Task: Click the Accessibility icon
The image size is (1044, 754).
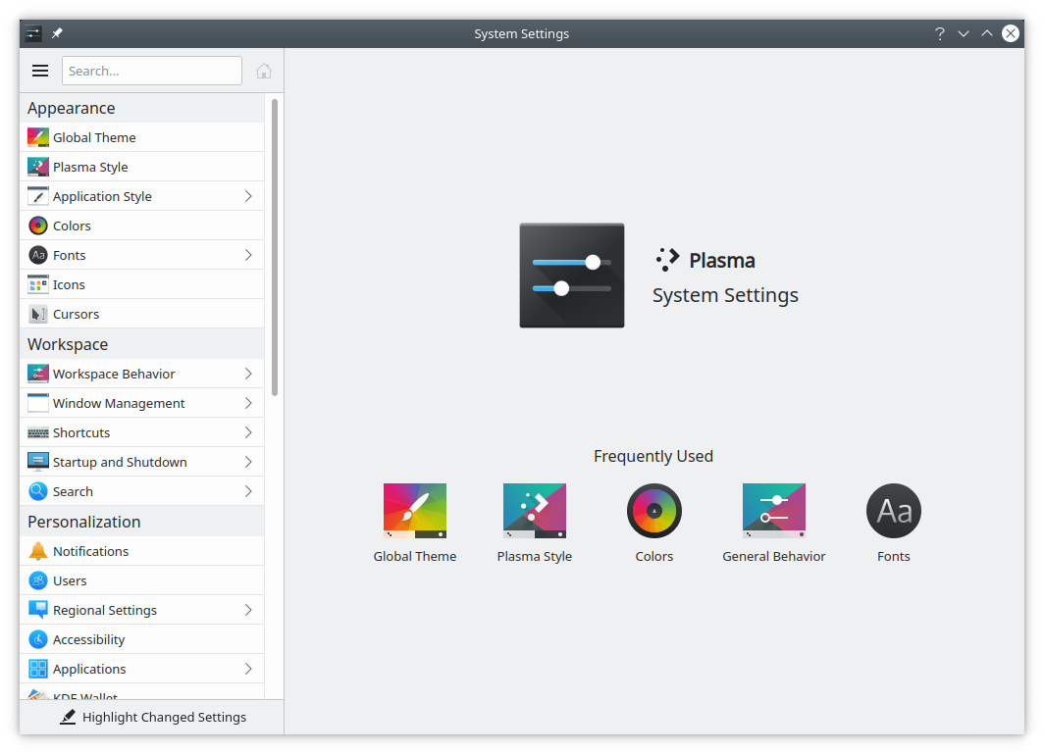Action: [38, 639]
